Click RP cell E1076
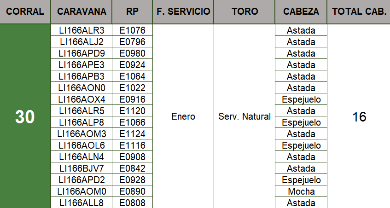The height and width of the screenshot is (208, 390). (132, 30)
